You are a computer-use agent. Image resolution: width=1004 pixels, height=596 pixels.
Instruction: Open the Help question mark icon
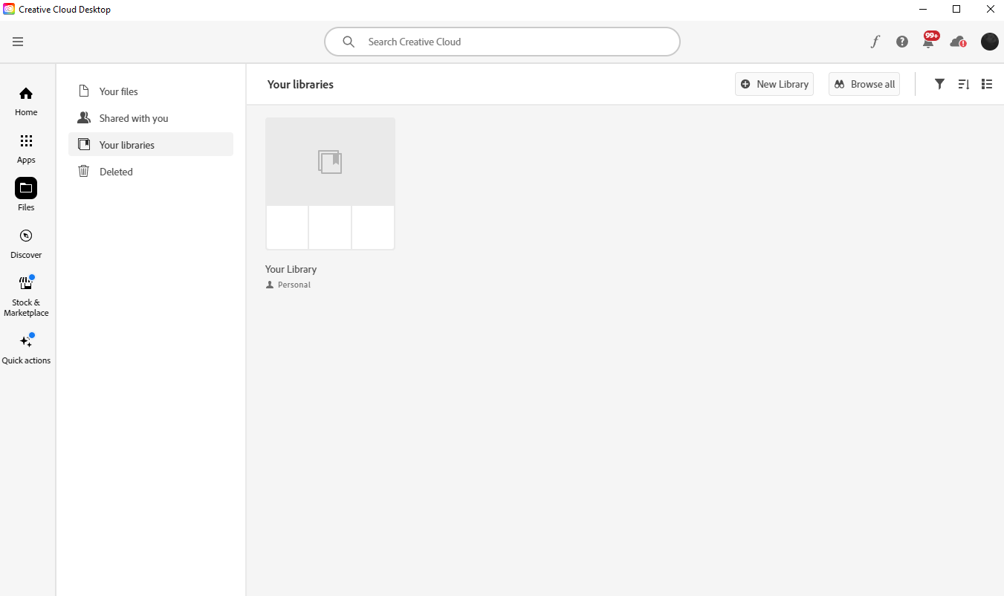(x=902, y=42)
